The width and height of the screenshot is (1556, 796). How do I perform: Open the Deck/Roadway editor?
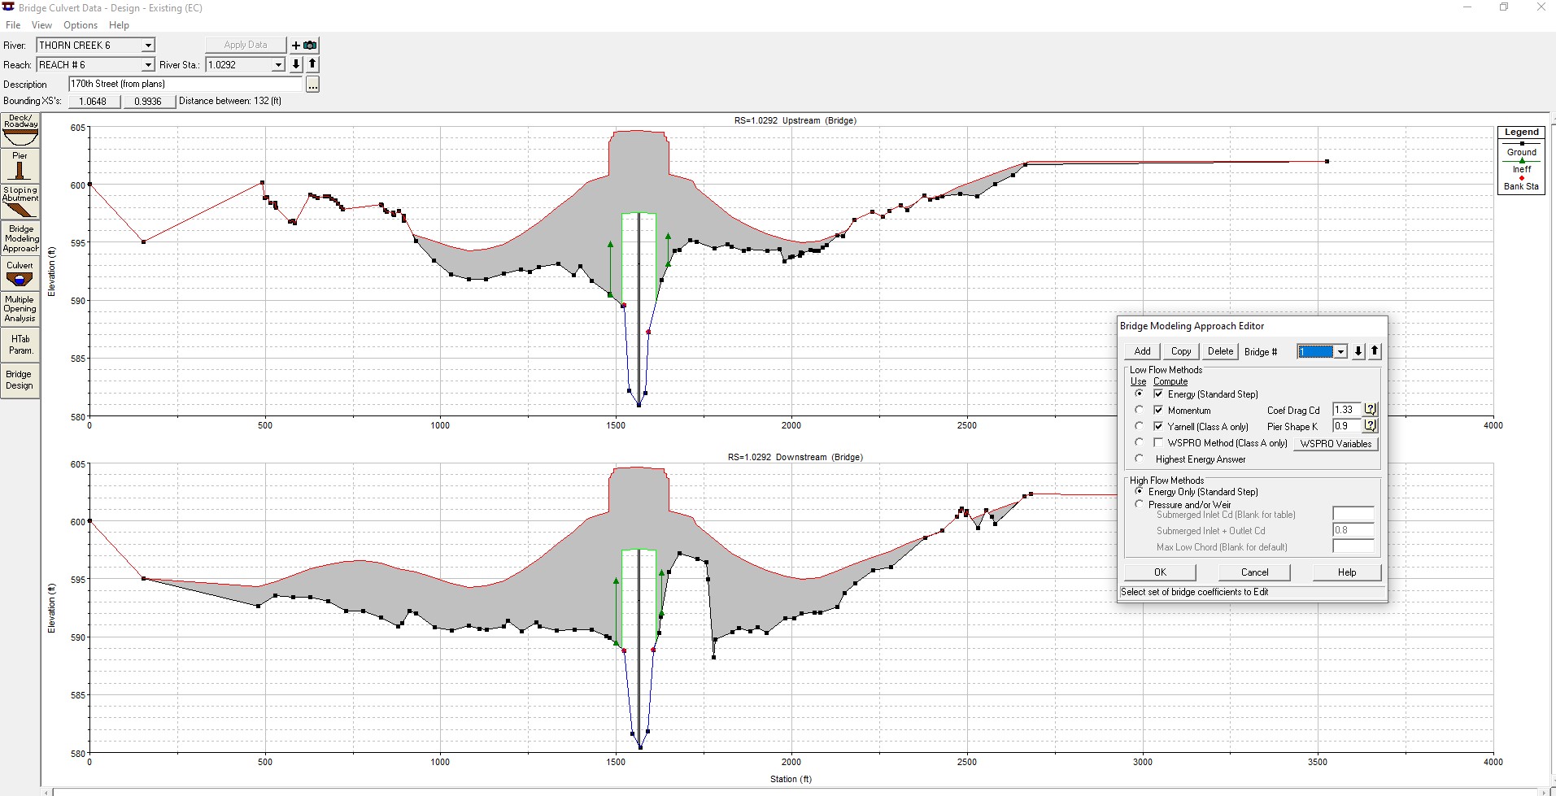[x=20, y=130]
